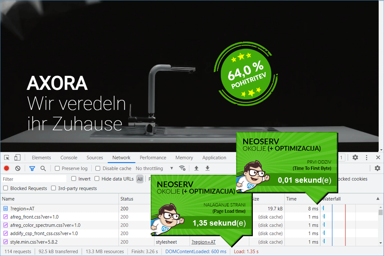Open the Performance tab
Viewport: 384px width, 256px height.
tap(153, 157)
